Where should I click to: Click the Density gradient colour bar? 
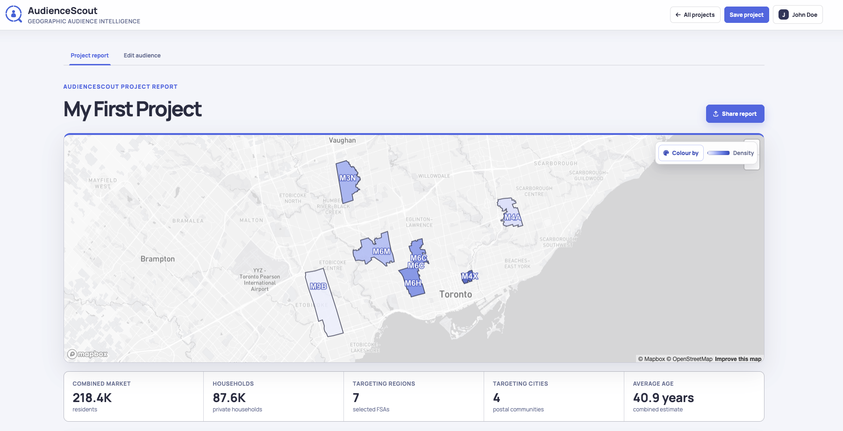[x=718, y=153]
